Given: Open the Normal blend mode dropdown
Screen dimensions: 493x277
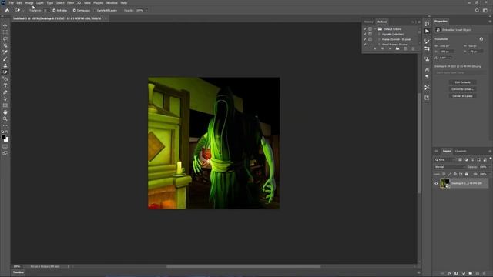Looking at the screenshot, I should tap(450, 167).
